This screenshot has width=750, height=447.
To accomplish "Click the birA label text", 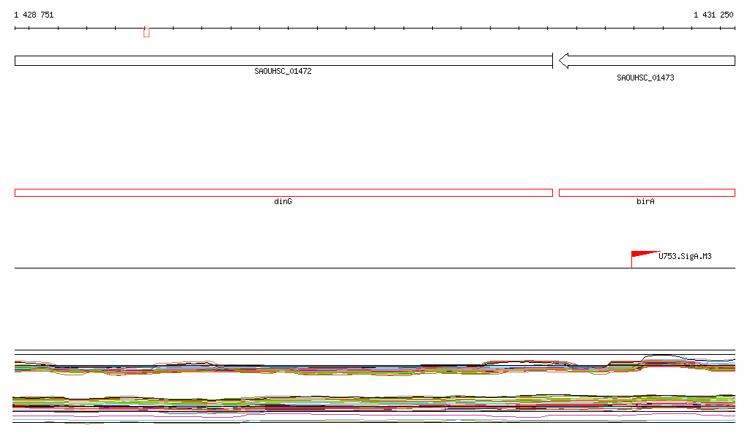I will click(x=645, y=201).
